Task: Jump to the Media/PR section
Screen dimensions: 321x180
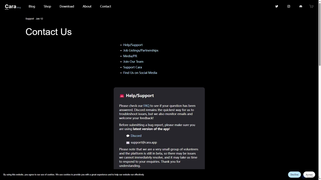Action: 130,56
